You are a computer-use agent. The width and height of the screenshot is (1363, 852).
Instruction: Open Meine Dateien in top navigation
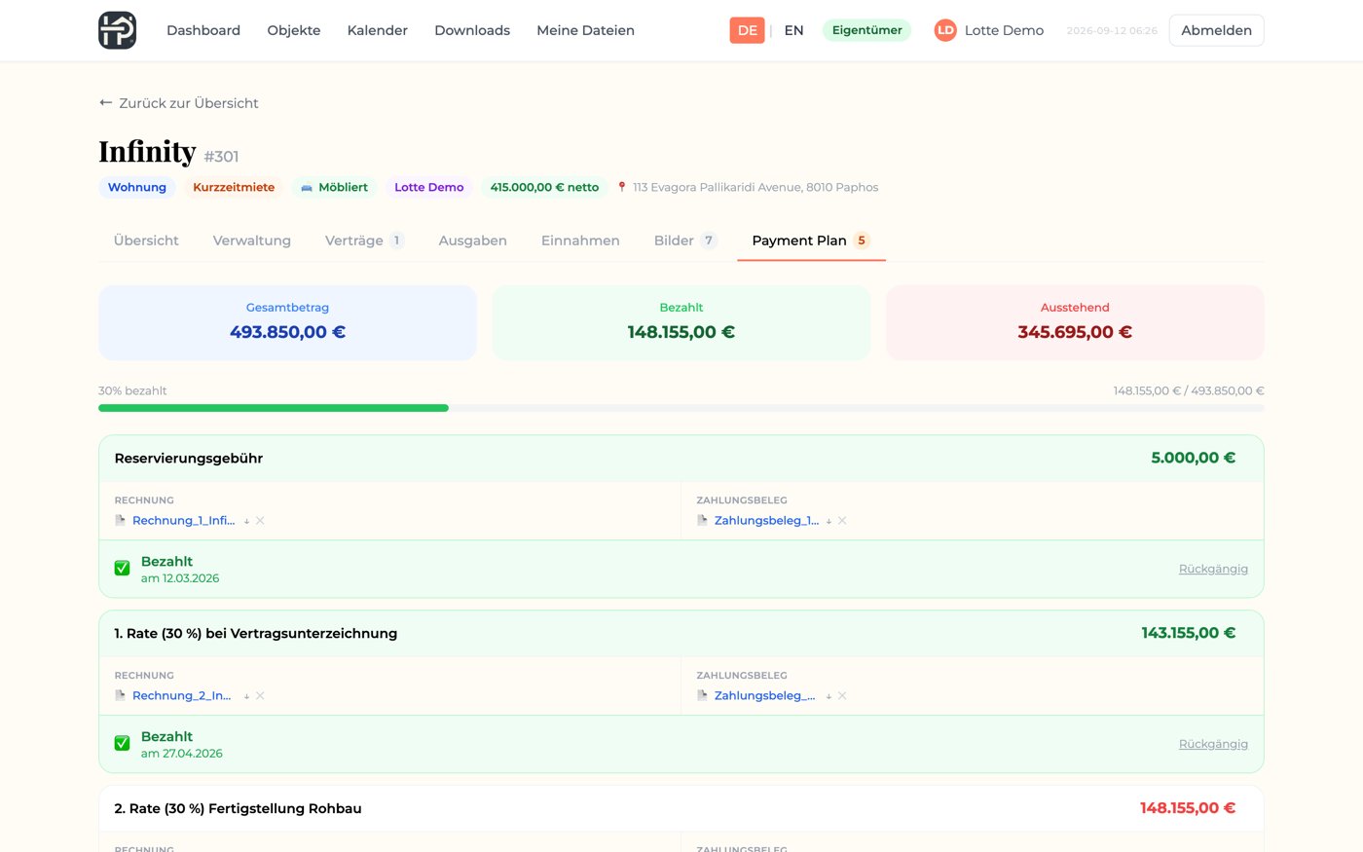[x=585, y=30]
